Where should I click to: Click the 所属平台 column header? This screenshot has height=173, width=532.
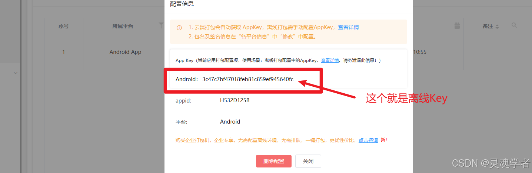[123, 26]
